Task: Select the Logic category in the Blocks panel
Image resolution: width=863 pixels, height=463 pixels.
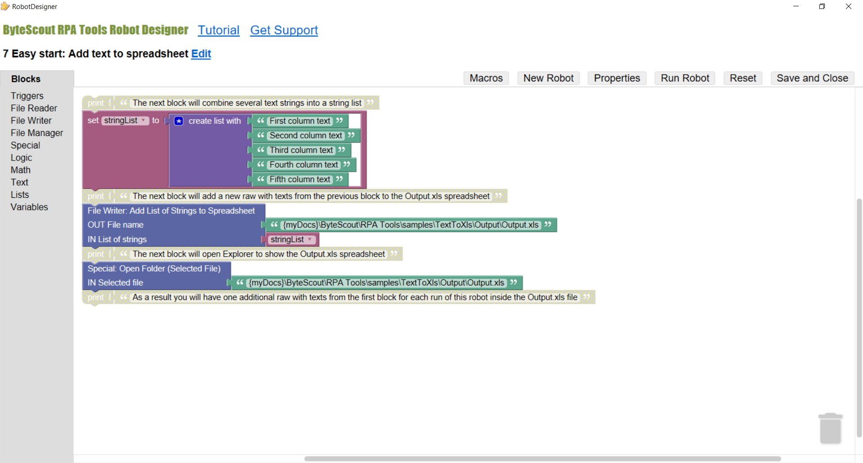Action: (x=21, y=157)
